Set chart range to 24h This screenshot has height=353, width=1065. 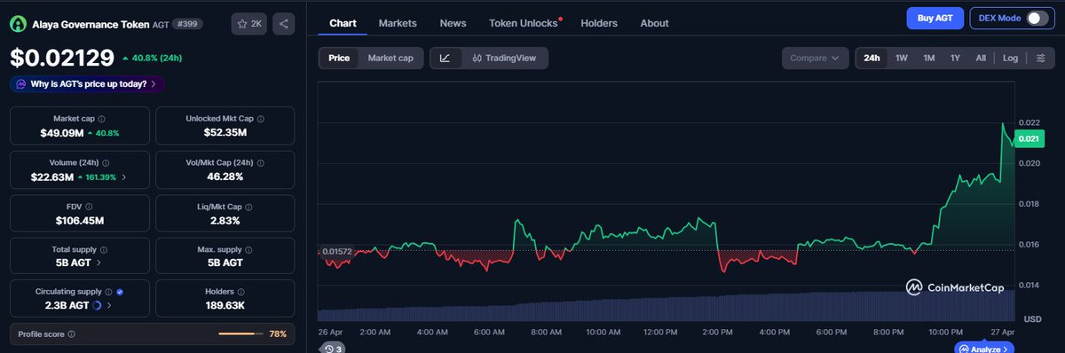[x=872, y=59]
